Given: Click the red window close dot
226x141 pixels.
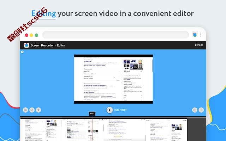Looking at the screenshot, I should pos(26,35).
